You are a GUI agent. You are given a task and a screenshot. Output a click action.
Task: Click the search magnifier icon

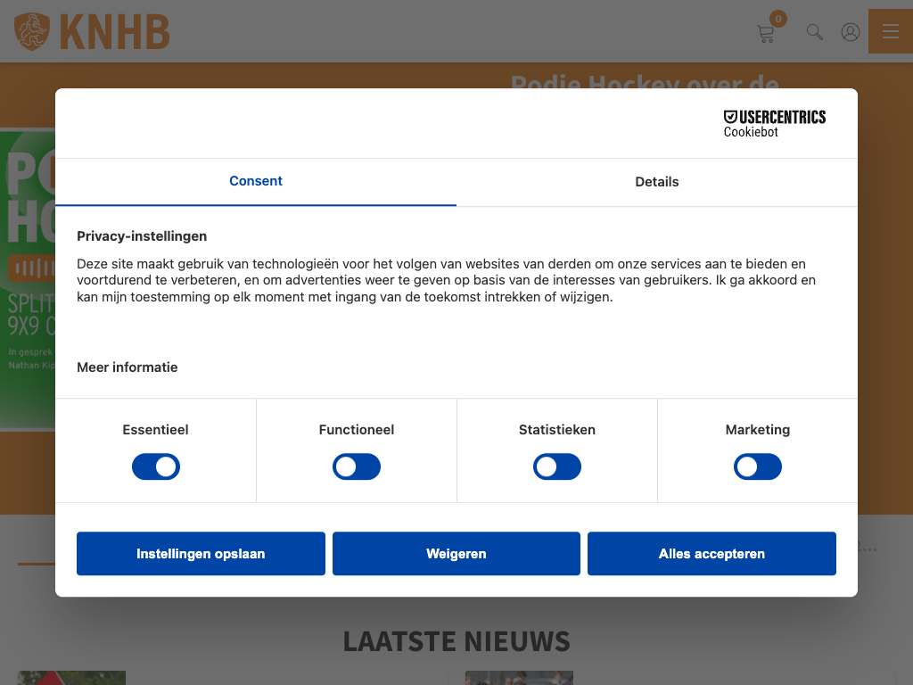814,32
